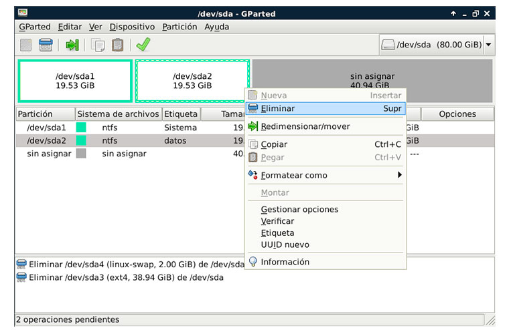Click the Resize/Move toolbar arrow icon
Image resolution: width=509 pixels, height=330 pixels.
[72, 45]
